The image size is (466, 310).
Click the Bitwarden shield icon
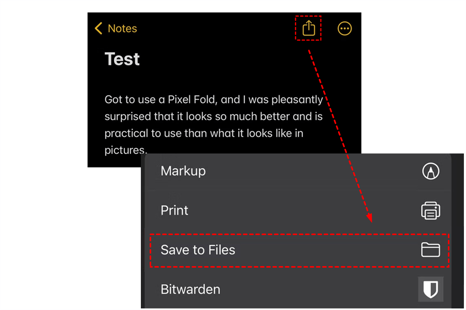pyautogui.click(x=430, y=289)
